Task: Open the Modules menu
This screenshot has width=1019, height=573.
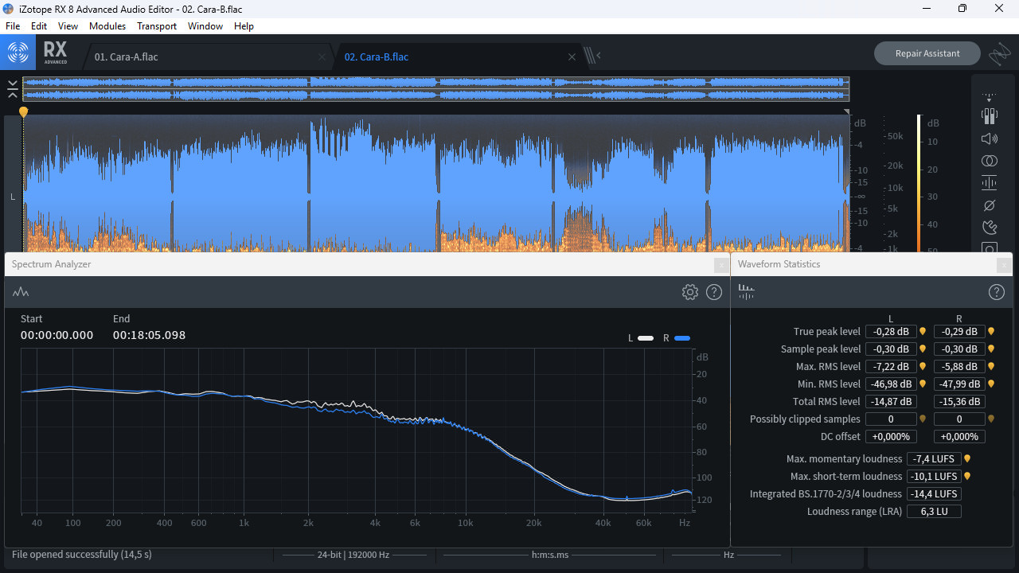Action: tap(107, 26)
